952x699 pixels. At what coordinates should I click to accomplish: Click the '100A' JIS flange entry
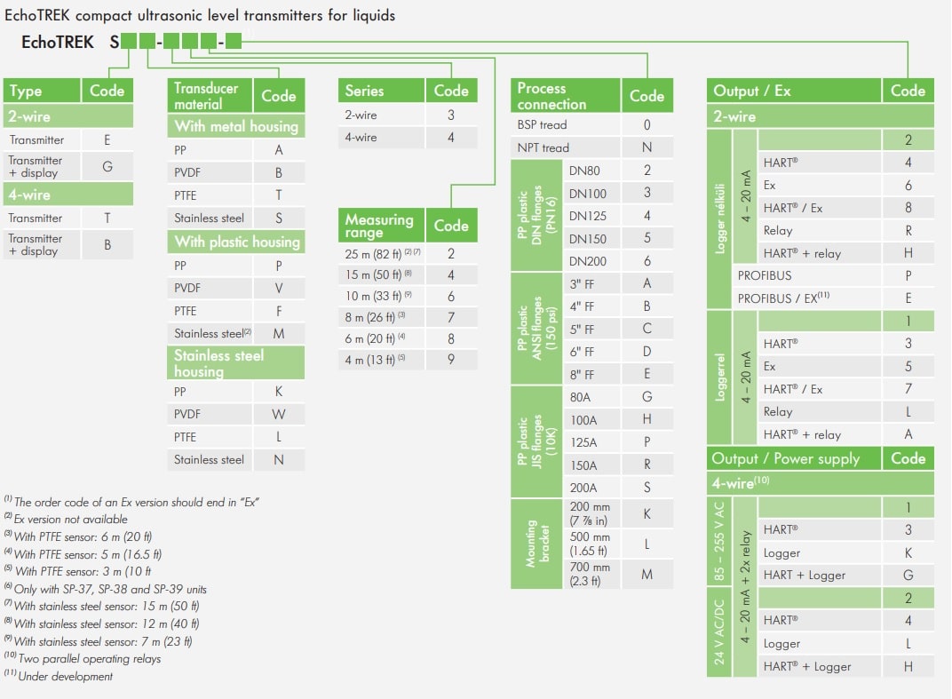pyautogui.click(x=618, y=419)
